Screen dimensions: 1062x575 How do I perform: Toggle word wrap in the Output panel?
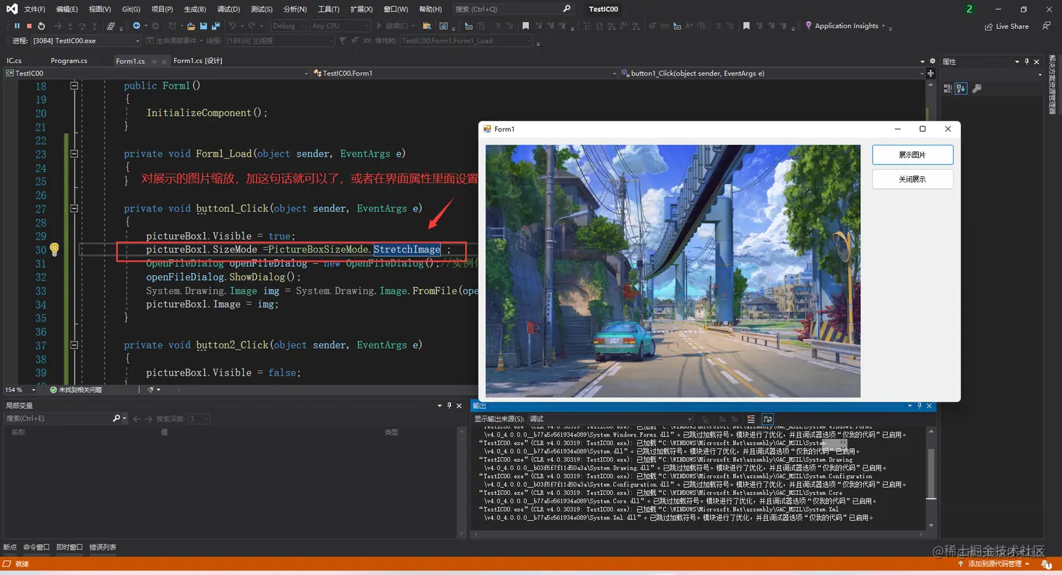(768, 419)
